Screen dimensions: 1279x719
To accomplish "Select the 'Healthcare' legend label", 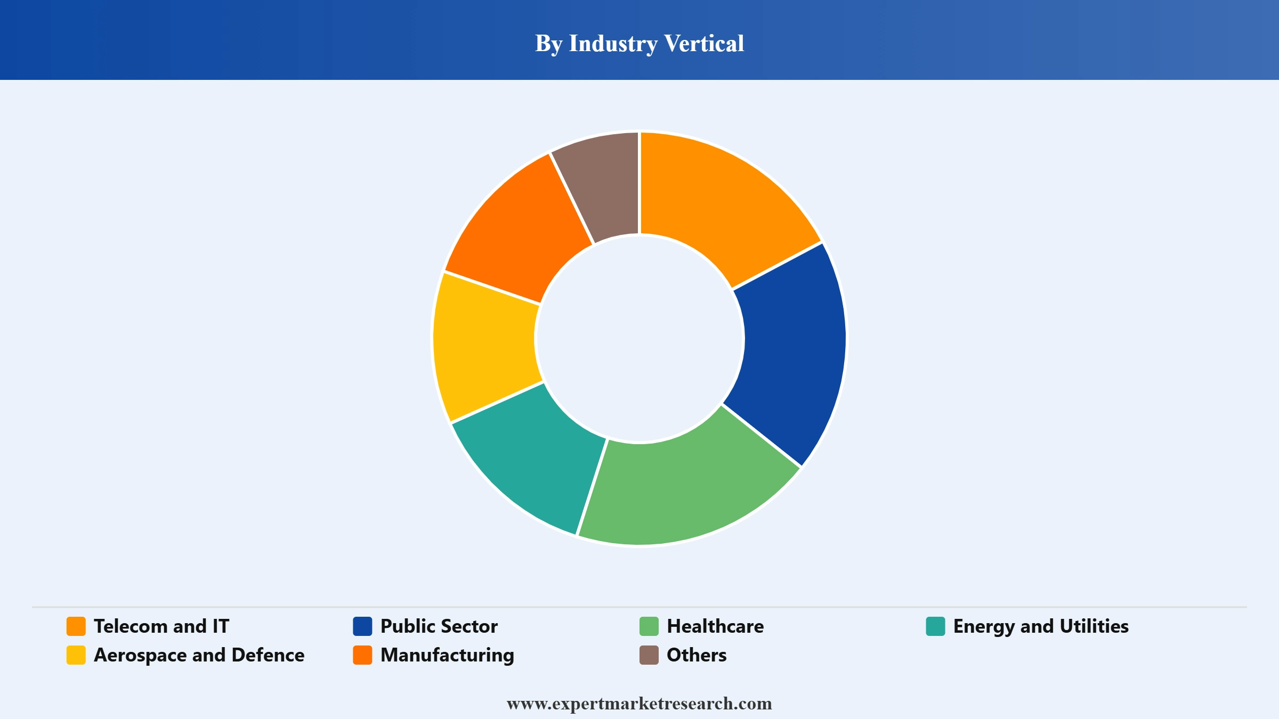I will coord(715,626).
